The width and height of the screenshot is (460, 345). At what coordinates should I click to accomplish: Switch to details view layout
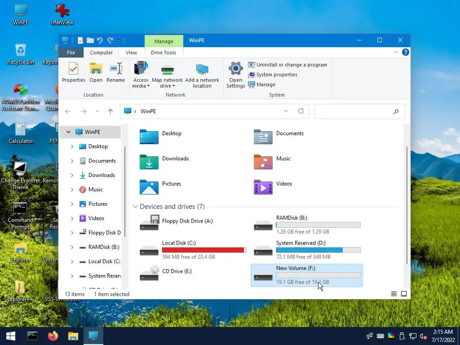[x=394, y=294]
